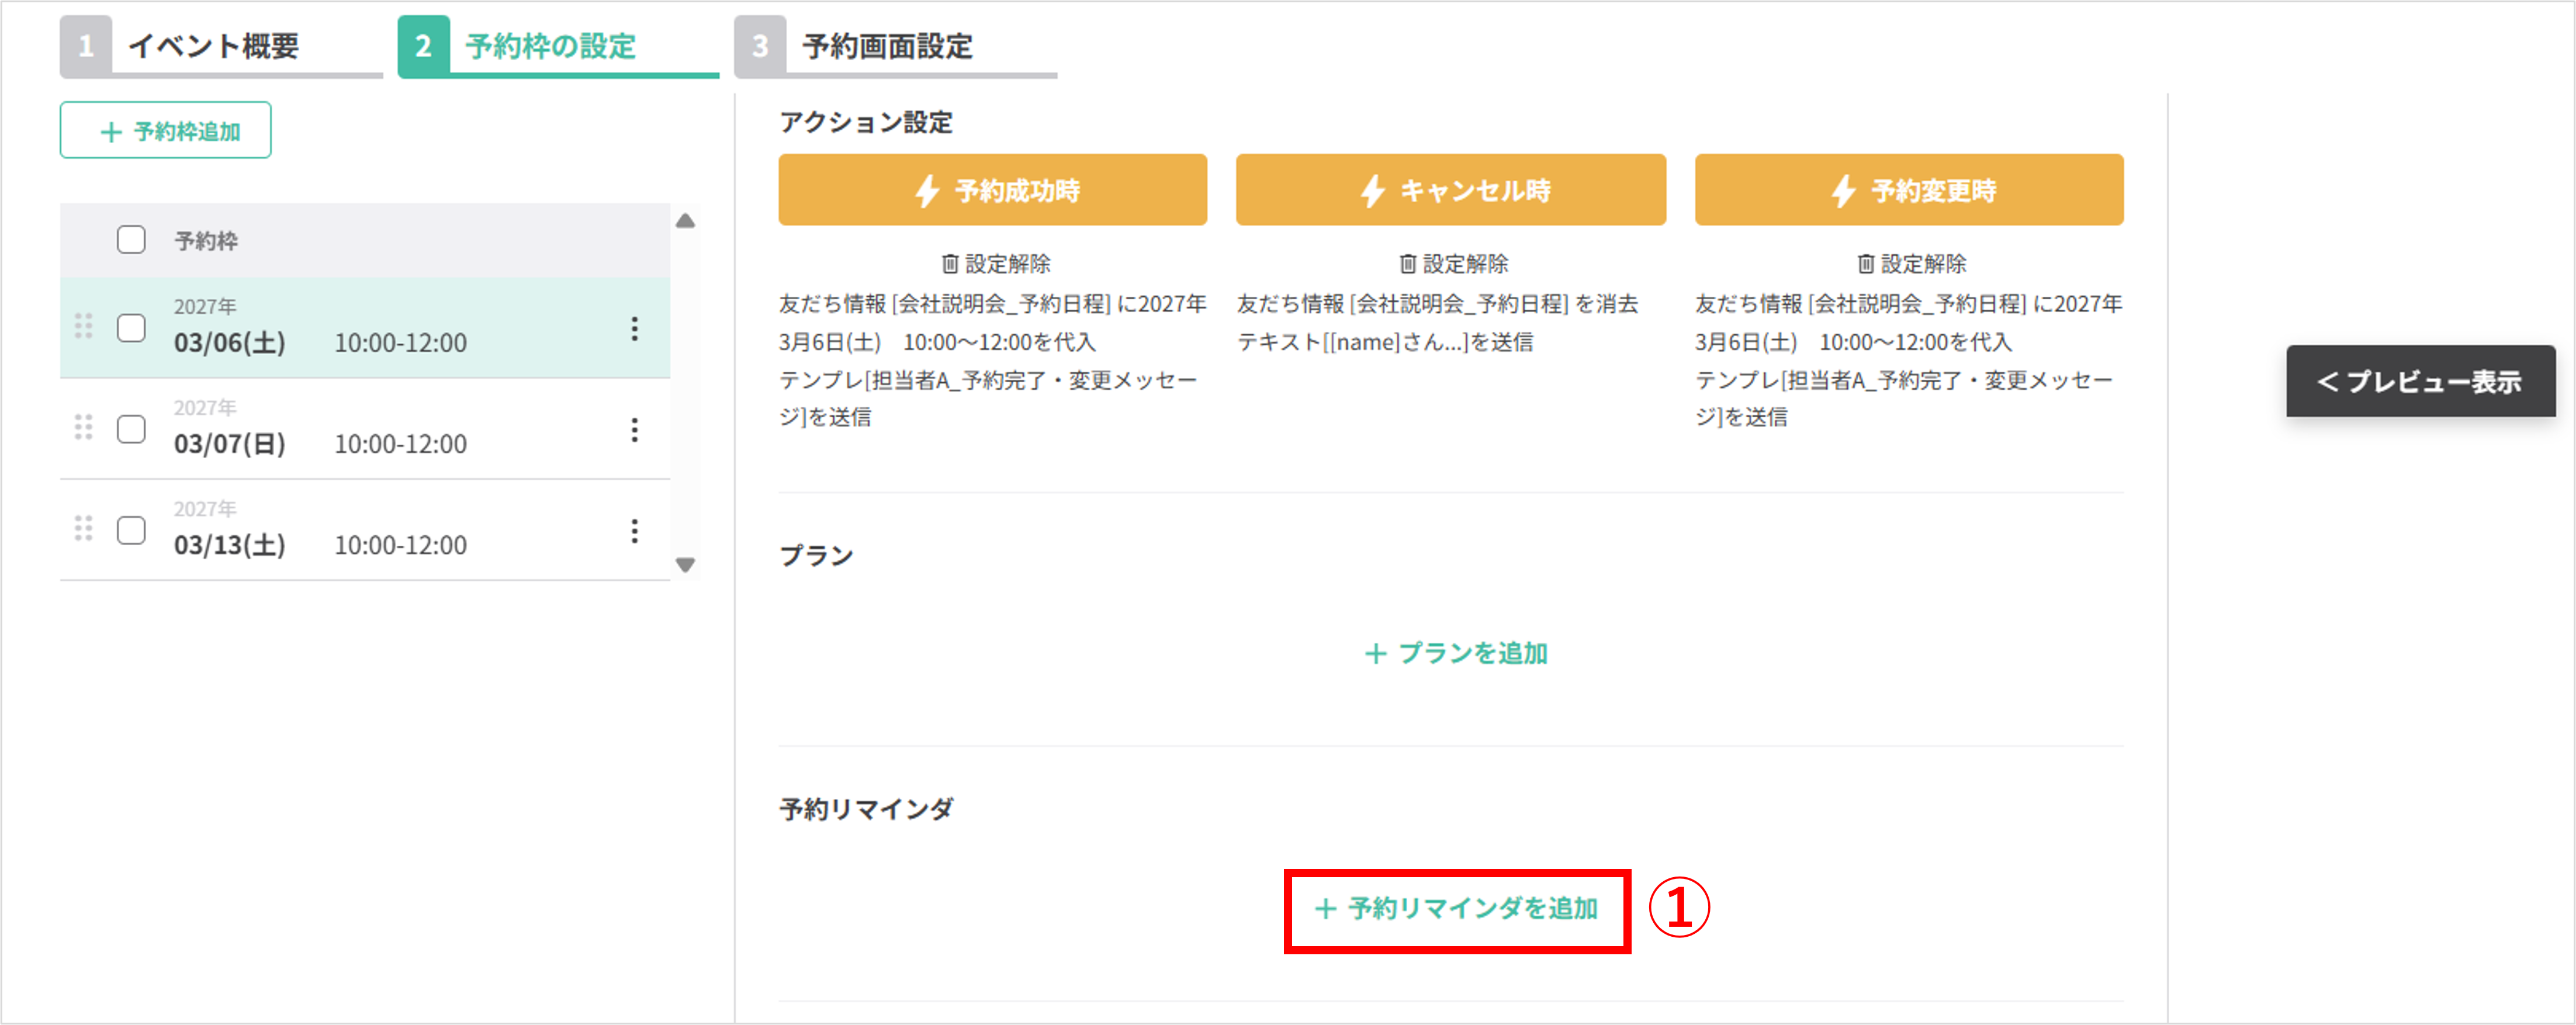The image size is (2576, 1025).
Task: Open the 予約成功時 action settings
Action: [993, 190]
